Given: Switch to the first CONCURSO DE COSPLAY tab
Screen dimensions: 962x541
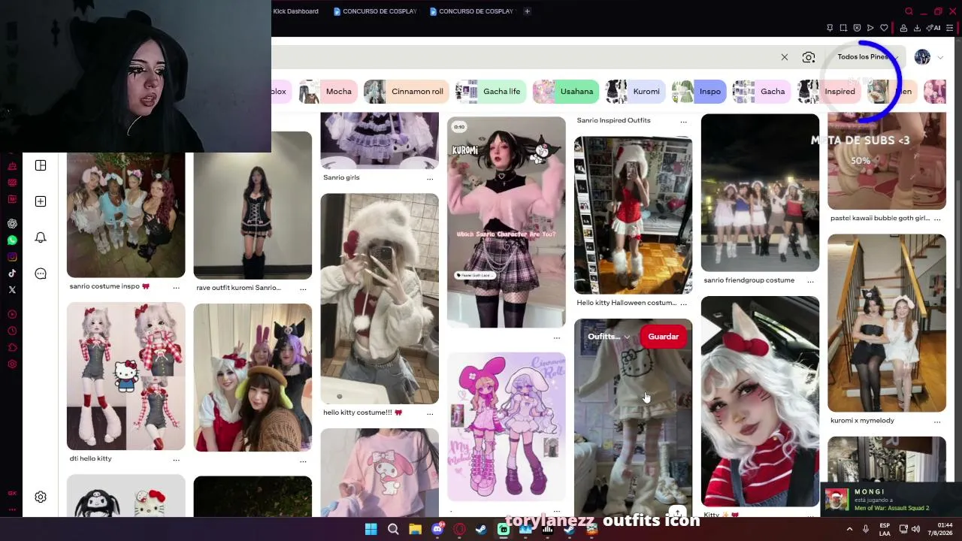Looking at the screenshot, I should coord(375,11).
